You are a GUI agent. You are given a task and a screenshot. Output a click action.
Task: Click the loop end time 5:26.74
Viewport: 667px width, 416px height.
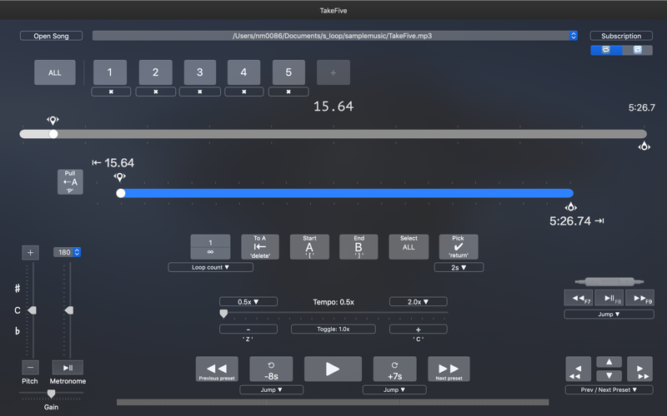click(570, 220)
